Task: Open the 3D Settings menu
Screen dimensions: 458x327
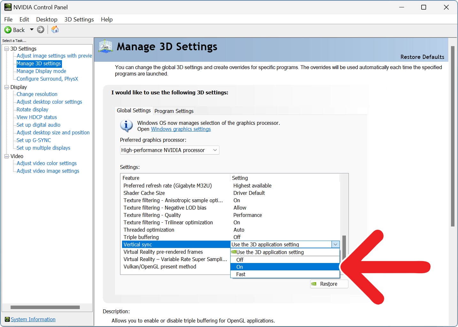Action: [79, 20]
